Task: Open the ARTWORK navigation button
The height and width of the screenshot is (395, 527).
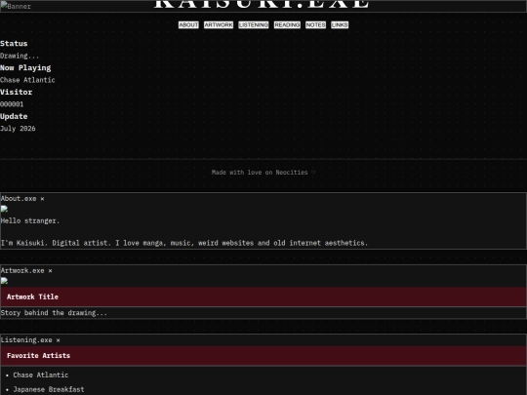Action: coord(219,24)
